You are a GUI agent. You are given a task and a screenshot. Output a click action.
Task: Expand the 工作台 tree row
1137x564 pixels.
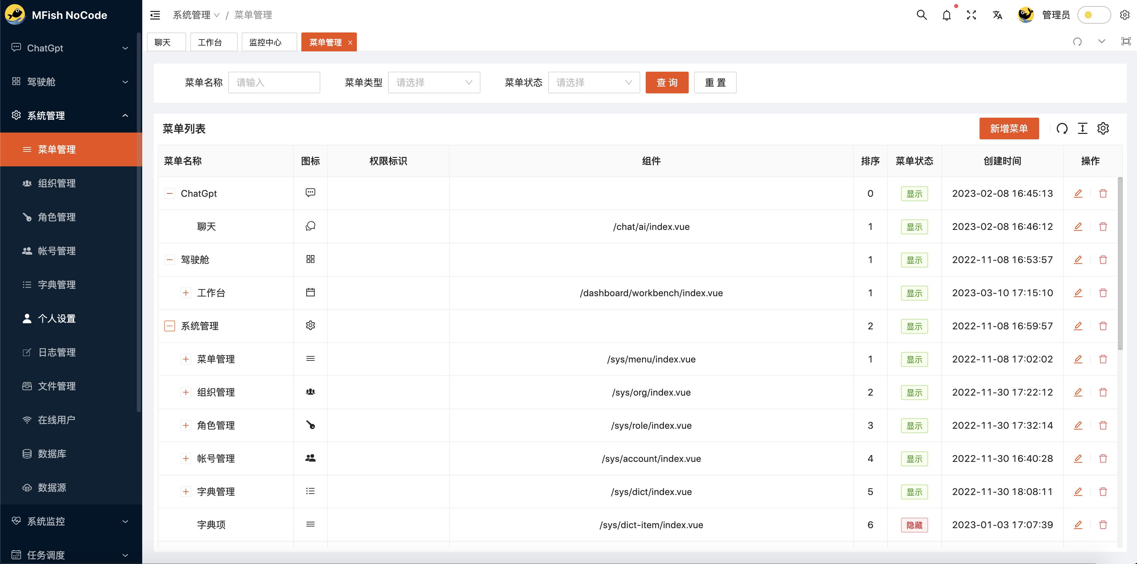(186, 292)
